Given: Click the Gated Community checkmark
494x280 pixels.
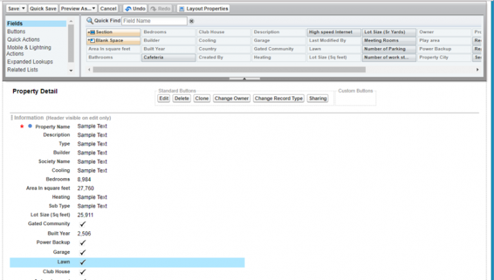Looking at the screenshot, I should 82,225.
